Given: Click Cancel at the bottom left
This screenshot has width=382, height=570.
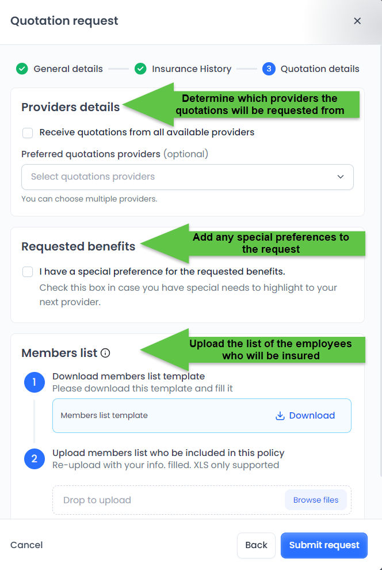Looking at the screenshot, I should click(26, 545).
